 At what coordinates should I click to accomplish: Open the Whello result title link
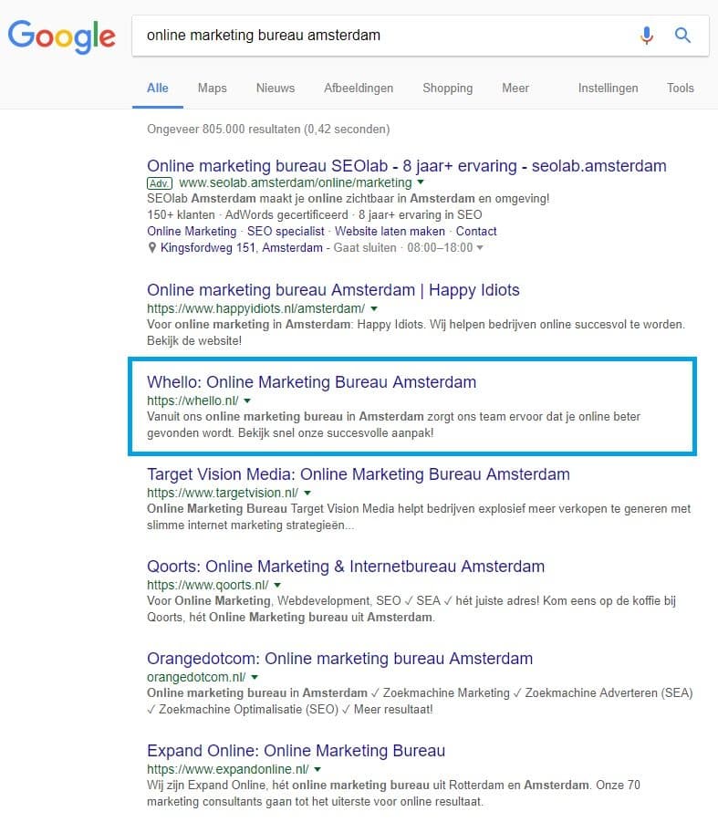(311, 382)
